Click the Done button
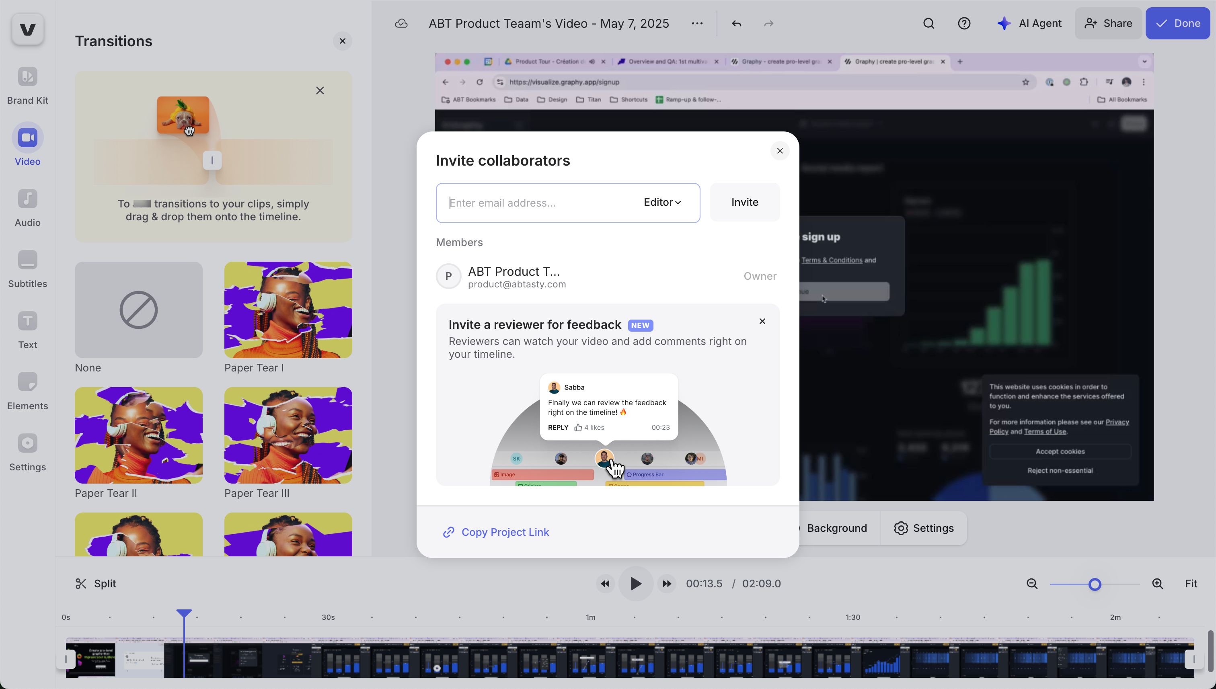Image resolution: width=1216 pixels, height=689 pixels. pos(1178,23)
